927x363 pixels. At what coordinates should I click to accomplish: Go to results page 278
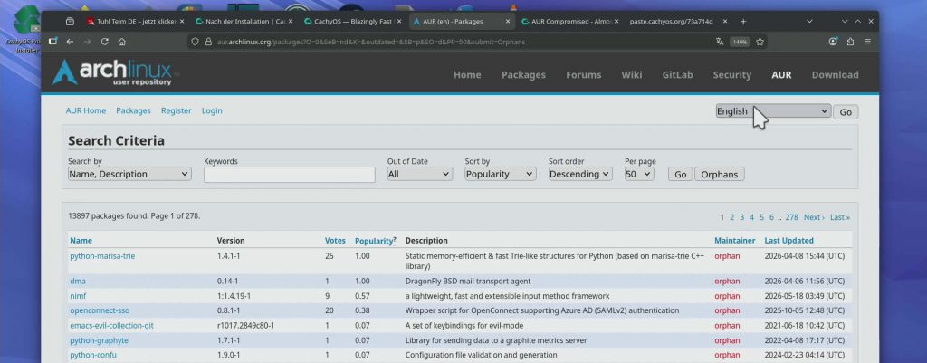click(791, 217)
